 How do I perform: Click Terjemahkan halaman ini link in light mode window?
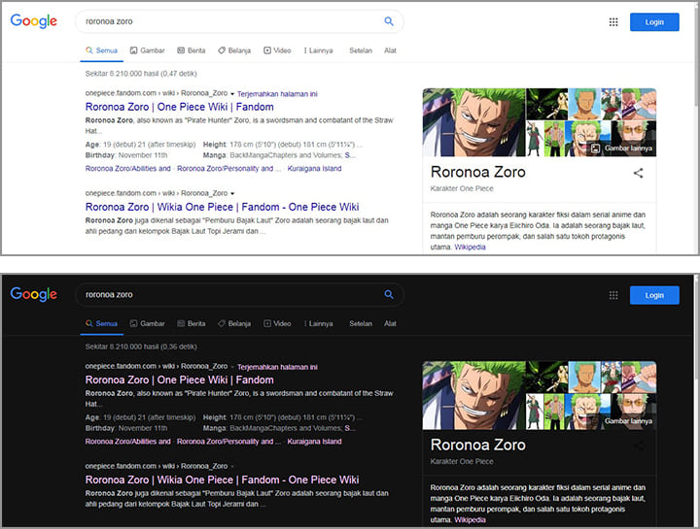277,94
